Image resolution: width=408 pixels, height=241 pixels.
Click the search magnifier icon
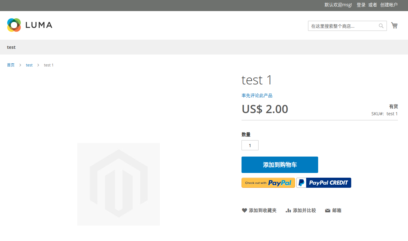(381, 26)
